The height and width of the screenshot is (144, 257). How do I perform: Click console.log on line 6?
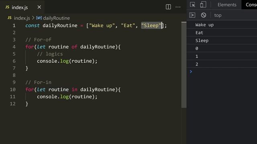pos(53,61)
